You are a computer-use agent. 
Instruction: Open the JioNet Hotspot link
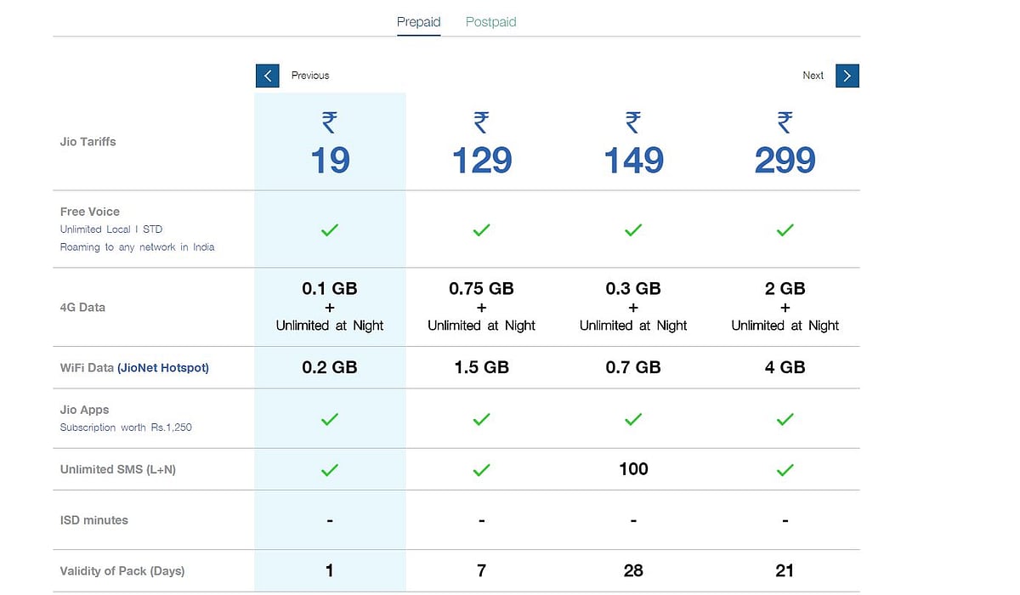click(163, 368)
